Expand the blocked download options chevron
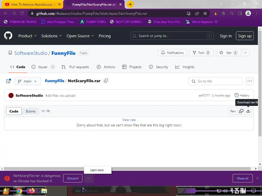Screen dimensions: 262x196 [x=88, y=178]
